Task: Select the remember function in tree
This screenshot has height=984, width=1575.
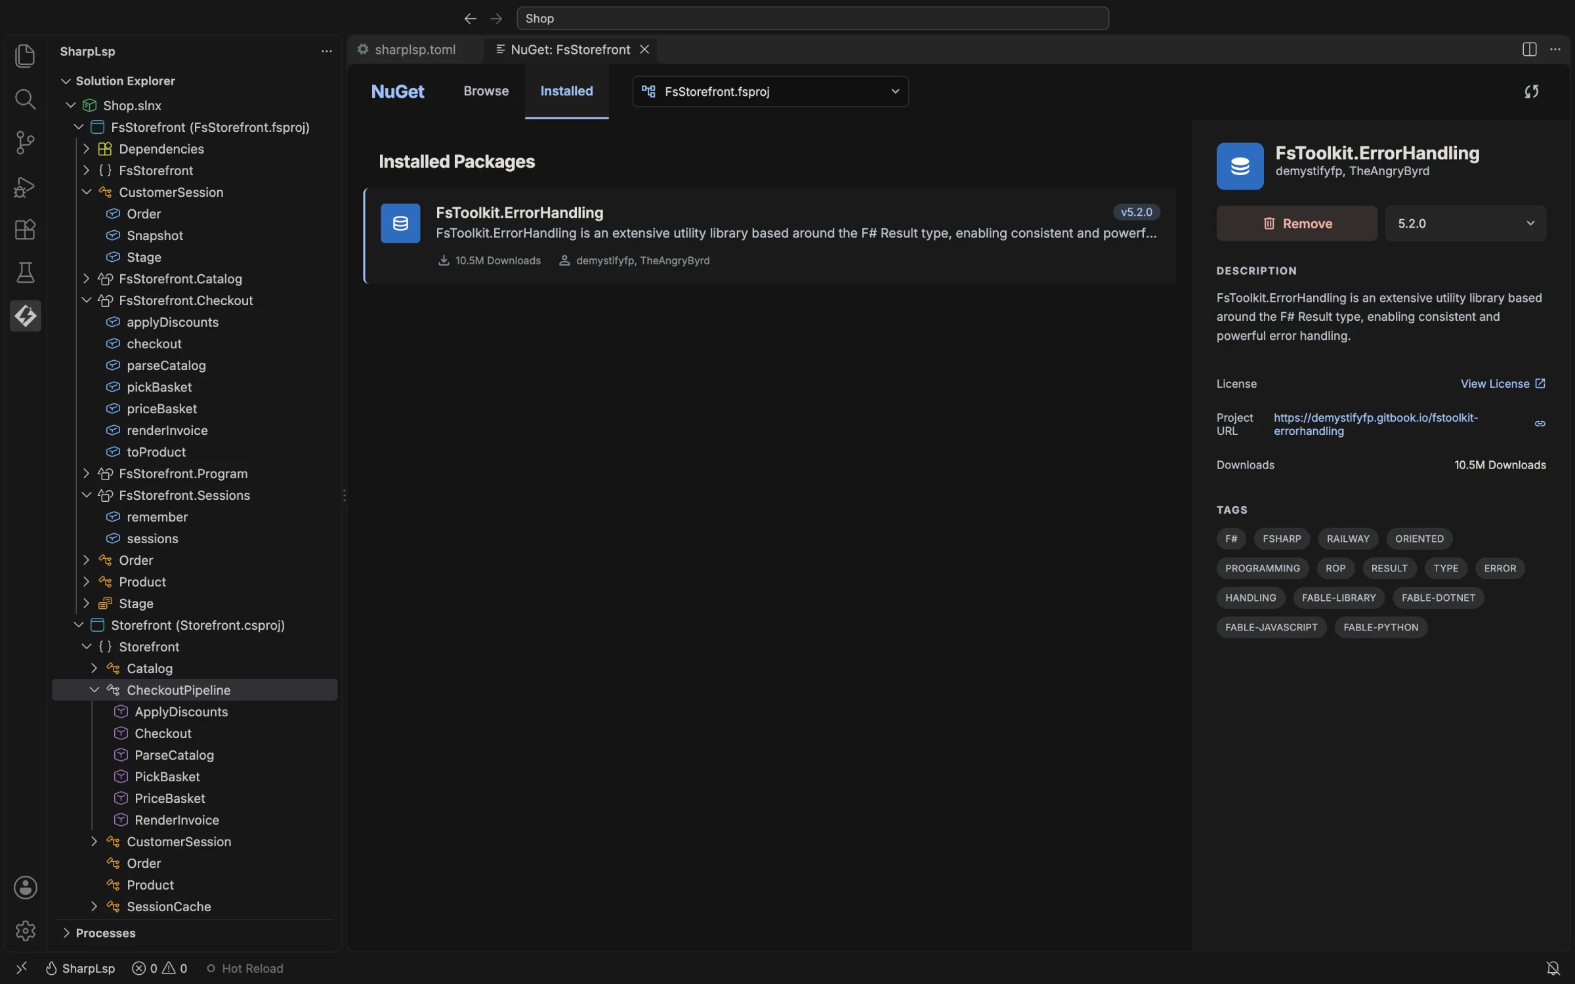Action: click(157, 517)
